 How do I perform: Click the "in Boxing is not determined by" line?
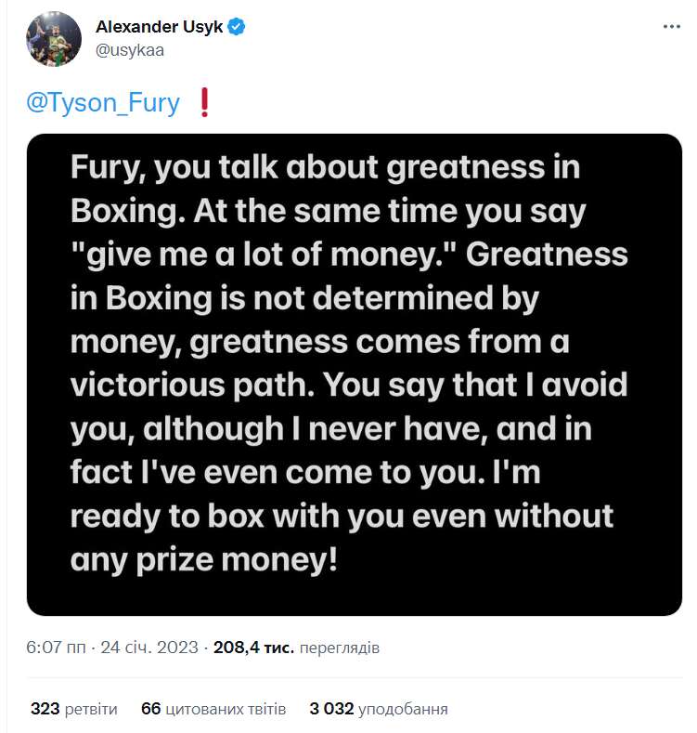pyautogui.click(x=305, y=297)
